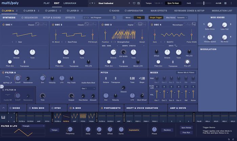Click the Filter A Cutoff knob
This screenshot has width=237, height=141.
click(18, 78)
